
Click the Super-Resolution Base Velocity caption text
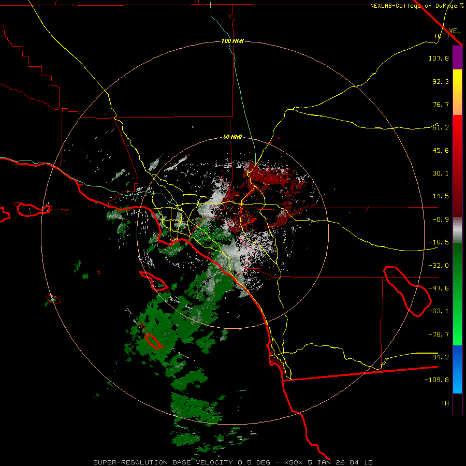pyautogui.click(x=233, y=462)
